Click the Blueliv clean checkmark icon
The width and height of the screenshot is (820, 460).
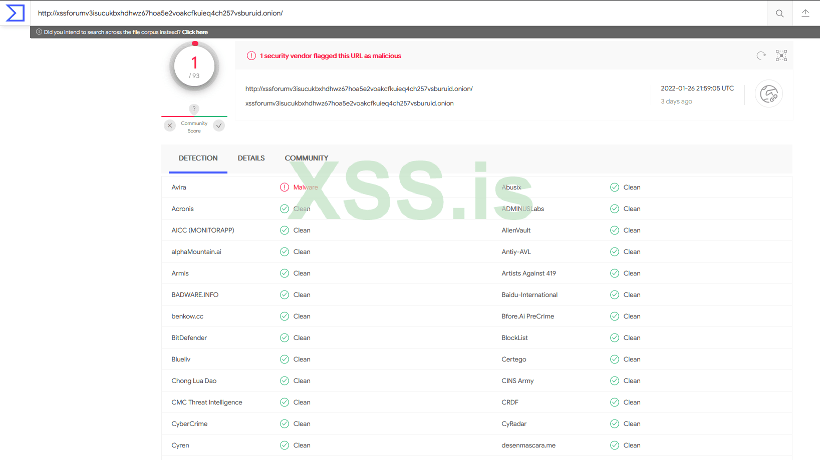pos(285,359)
